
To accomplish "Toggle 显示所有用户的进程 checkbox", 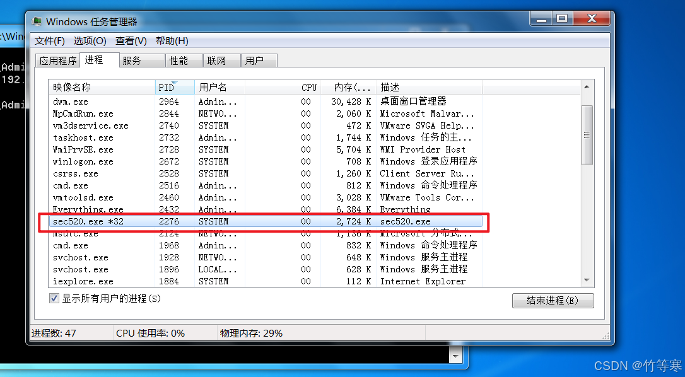I will [x=54, y=299].
